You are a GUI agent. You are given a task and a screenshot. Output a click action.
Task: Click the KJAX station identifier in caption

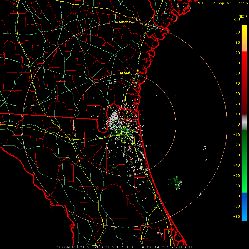pos(147,247)
